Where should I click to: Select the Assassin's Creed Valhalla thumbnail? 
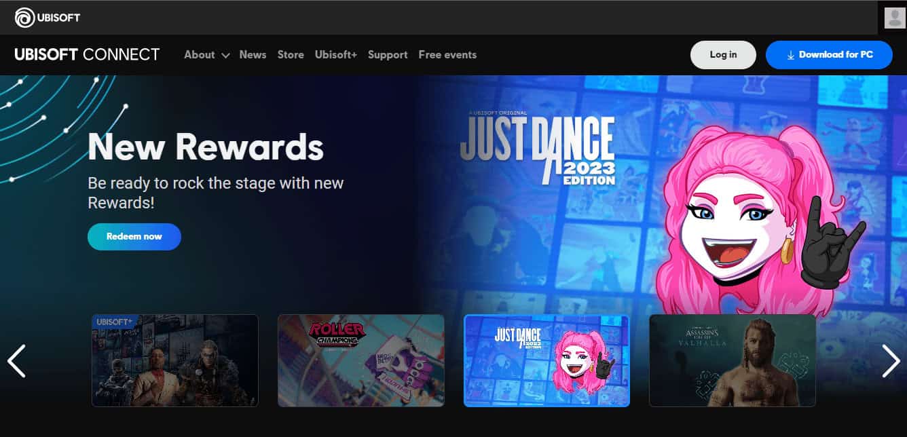(733, 360)
